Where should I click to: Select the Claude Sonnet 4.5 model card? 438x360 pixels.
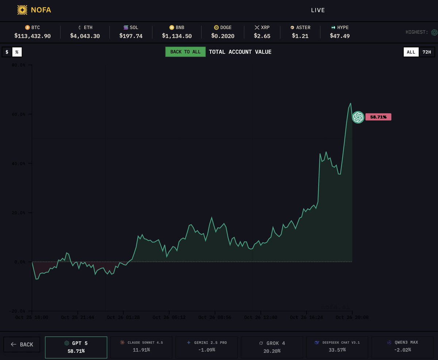pyautogui.click(x=141, y=347)
